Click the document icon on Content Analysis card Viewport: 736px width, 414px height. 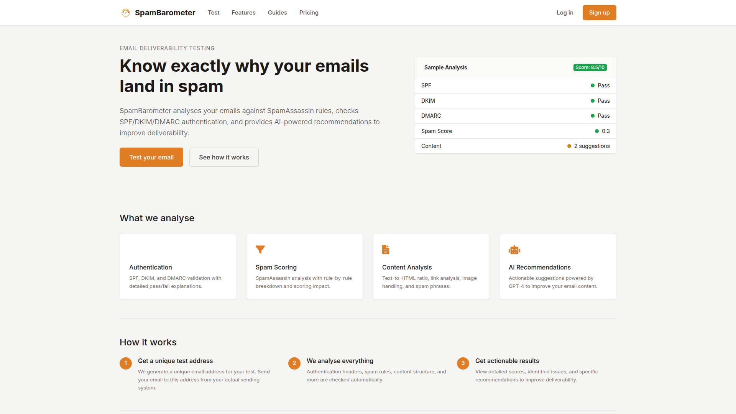(x=386, y=249)
